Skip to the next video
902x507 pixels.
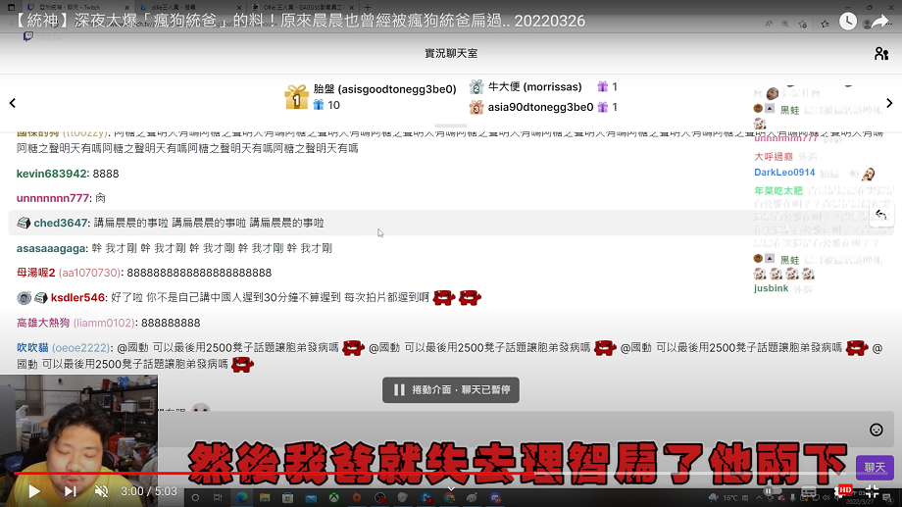[71, 491]
